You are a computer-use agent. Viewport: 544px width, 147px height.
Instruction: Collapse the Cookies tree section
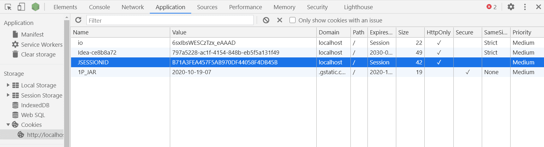pyautogui.click(x=8, y=125)
